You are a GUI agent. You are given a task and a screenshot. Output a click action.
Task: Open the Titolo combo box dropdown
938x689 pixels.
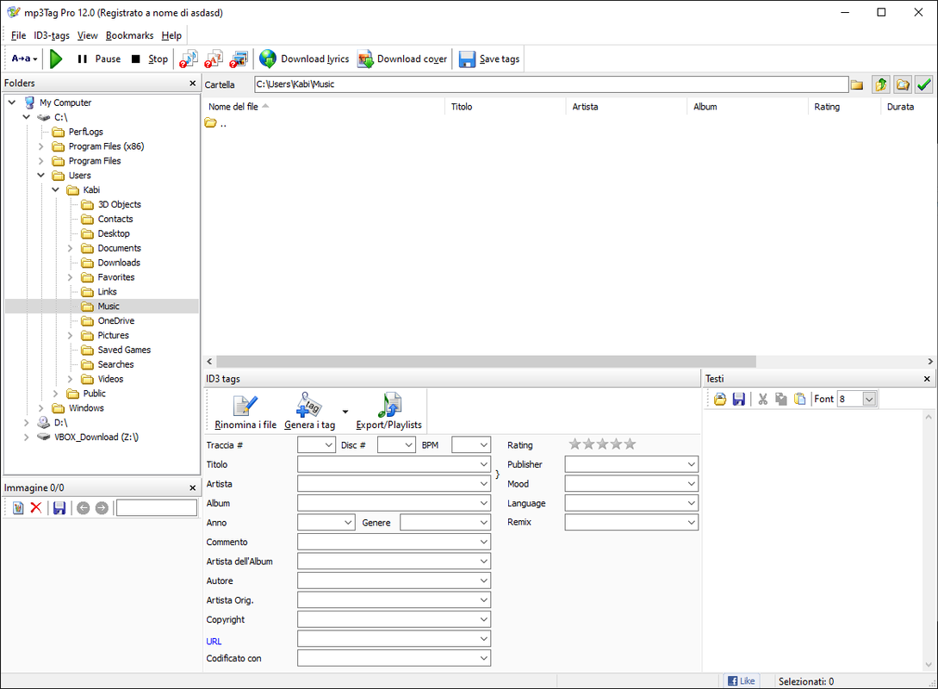[484, 464]
